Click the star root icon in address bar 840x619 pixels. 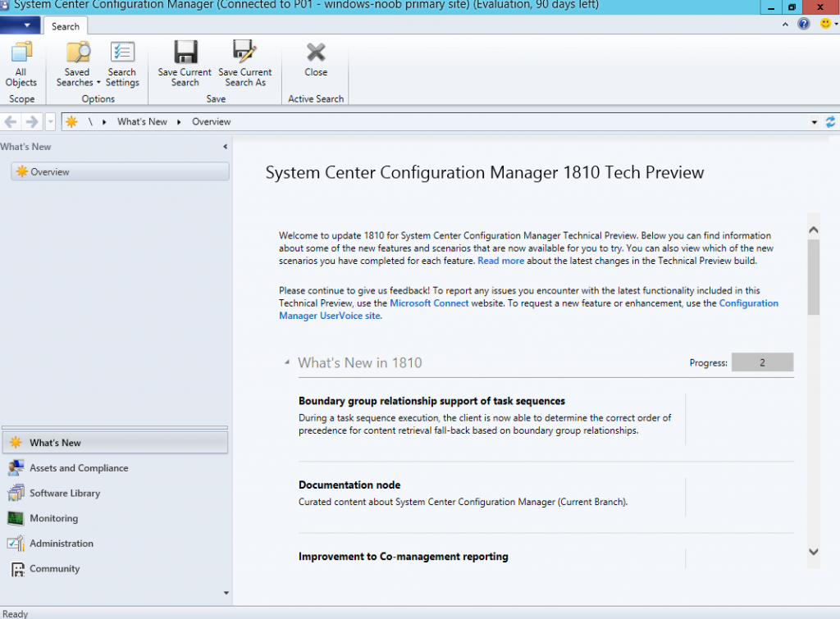(71, 122)
